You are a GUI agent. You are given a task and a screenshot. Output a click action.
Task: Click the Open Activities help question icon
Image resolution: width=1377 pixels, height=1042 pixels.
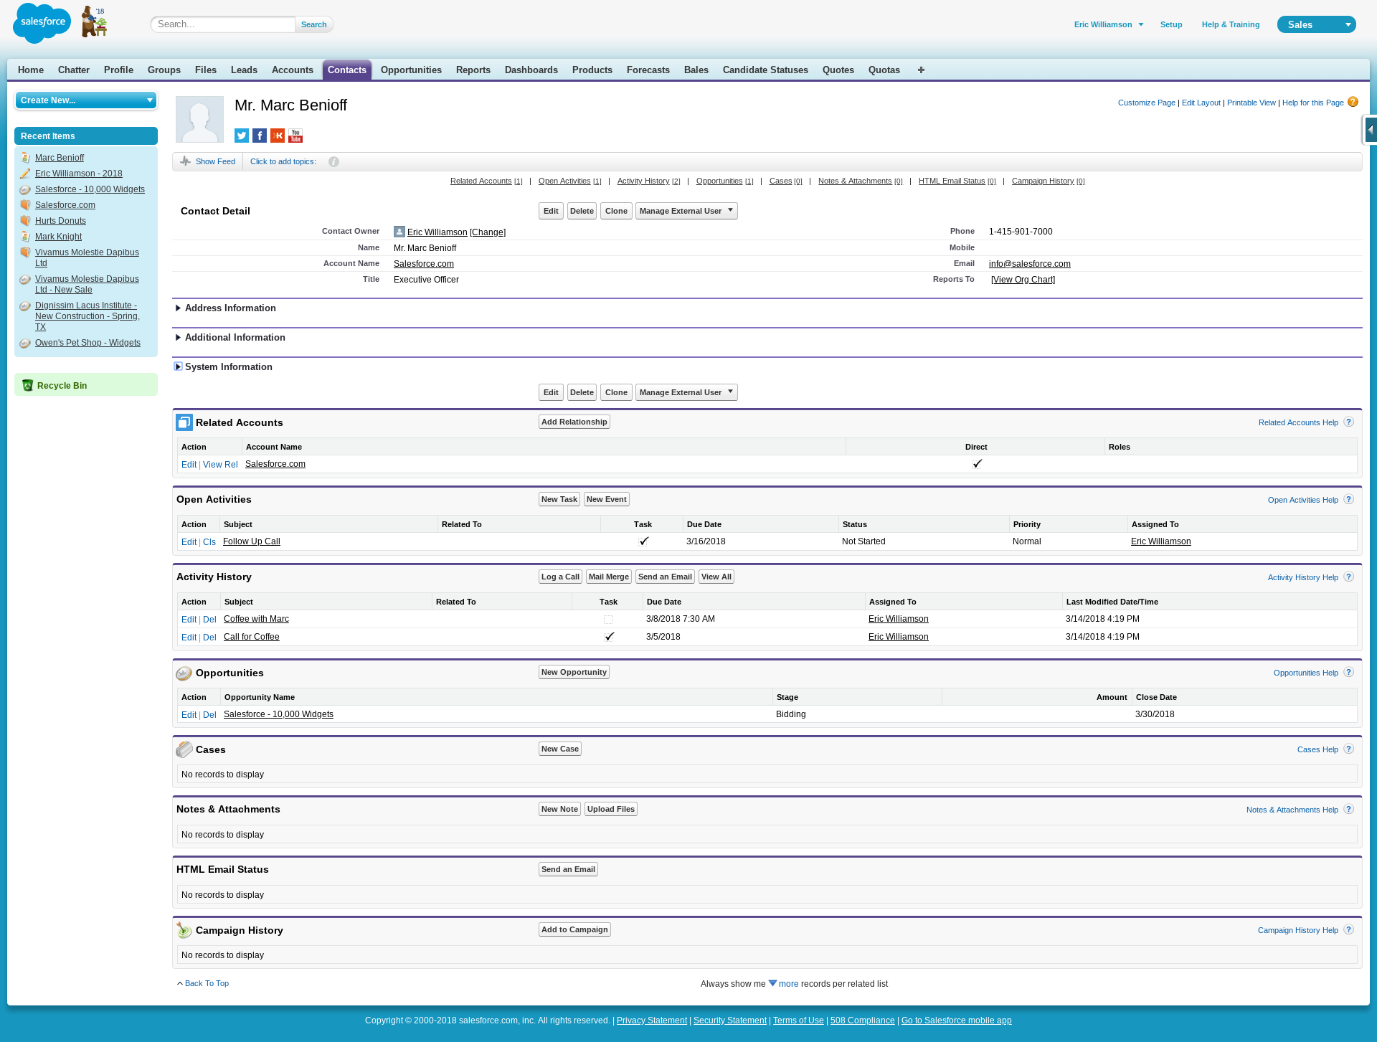pos(1348,499)
